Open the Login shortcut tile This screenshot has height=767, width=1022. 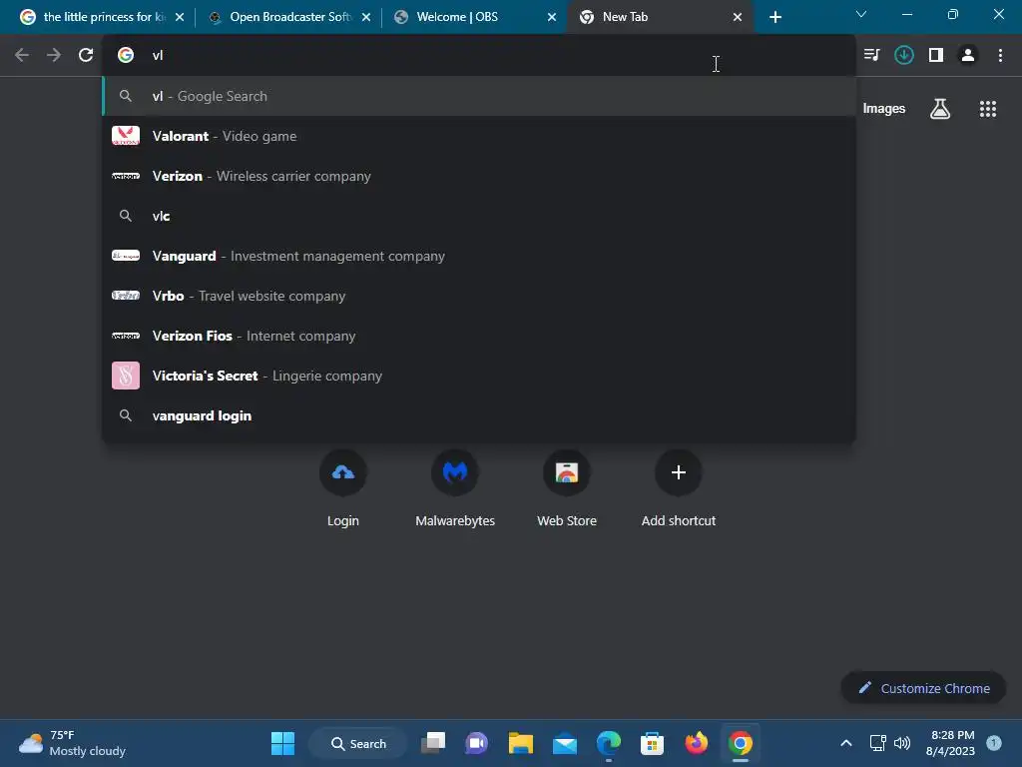(343, 489)
